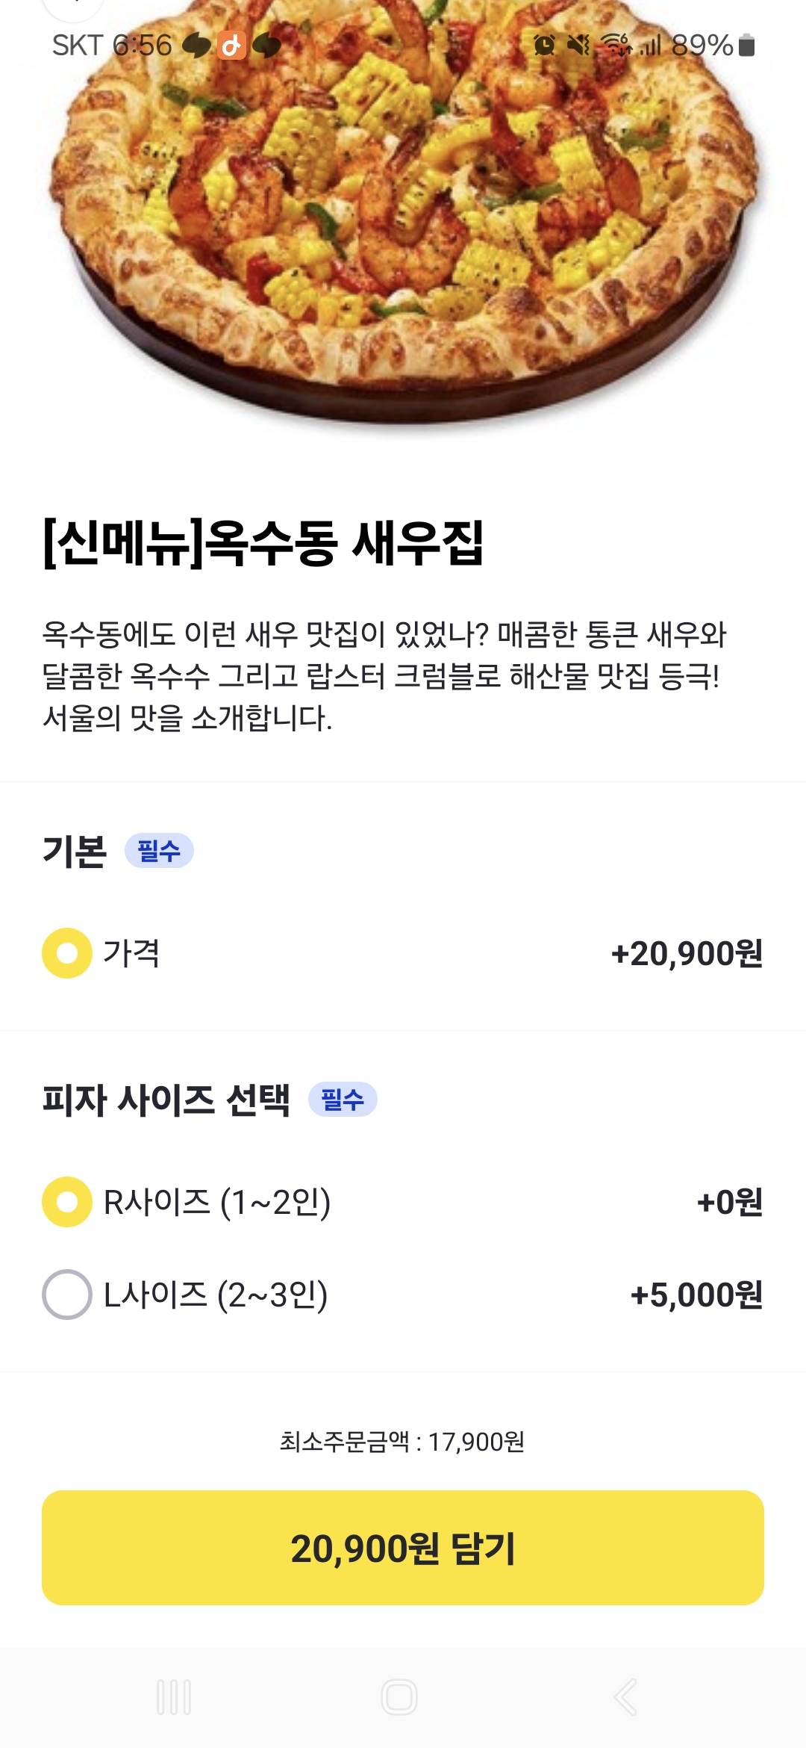This screenshot has width=806, height=1748.
Task: Tap the +5,000원 price for L size
Action: (x=696, y=1295)
